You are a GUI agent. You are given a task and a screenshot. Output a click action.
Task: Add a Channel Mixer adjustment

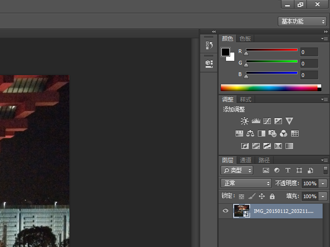[x=283, y=134]
